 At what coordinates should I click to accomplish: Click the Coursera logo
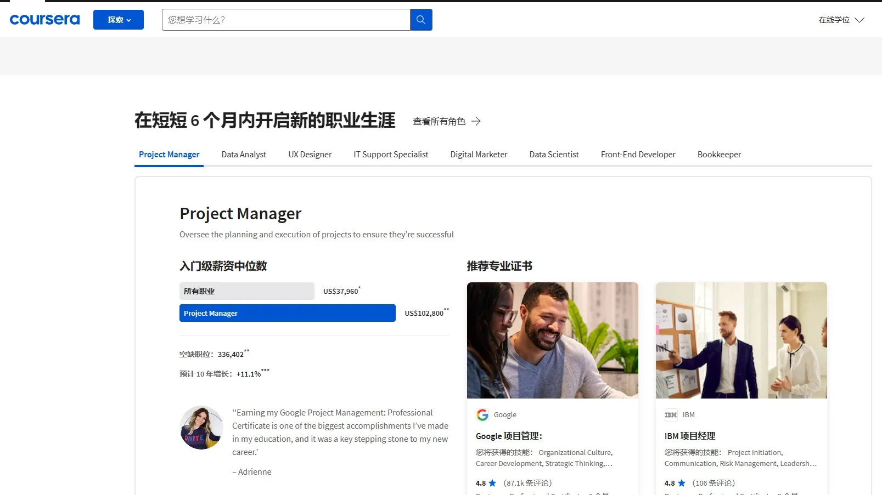[44, 20]
